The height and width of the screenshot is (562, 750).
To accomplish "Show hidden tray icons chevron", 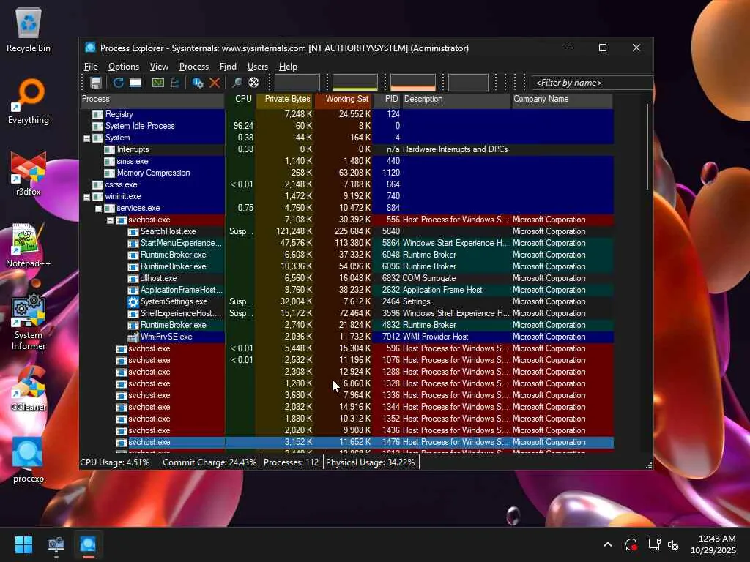I will click(607, 544).
